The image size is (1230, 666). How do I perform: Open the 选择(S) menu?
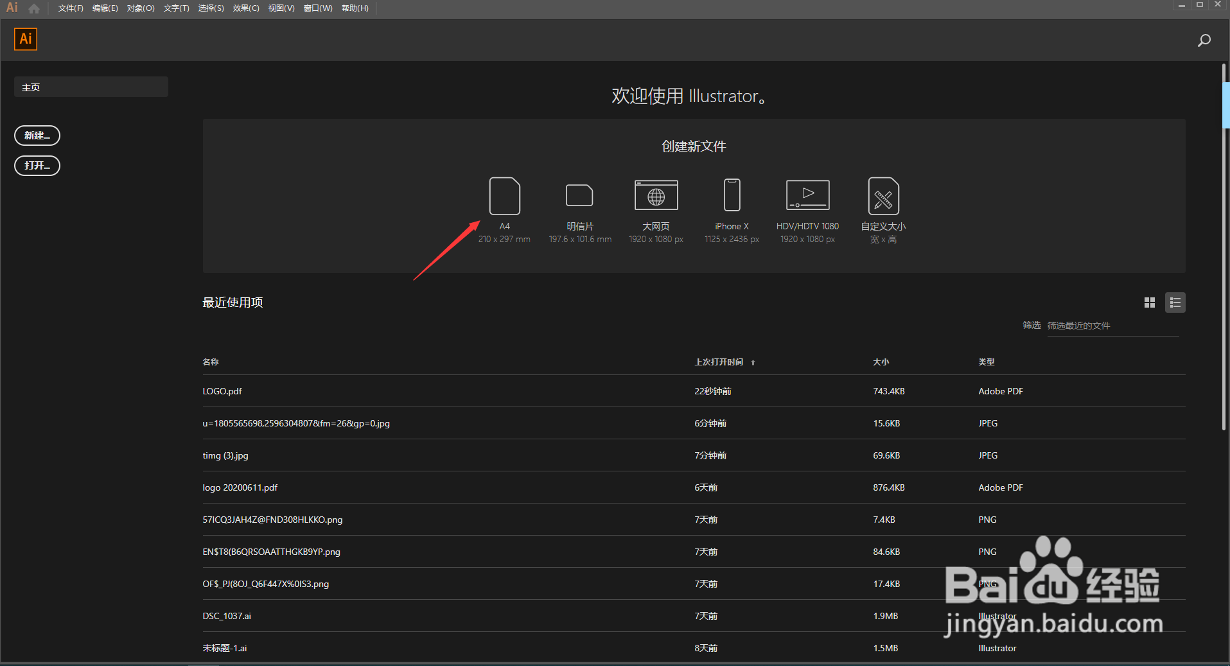(211, 8)
